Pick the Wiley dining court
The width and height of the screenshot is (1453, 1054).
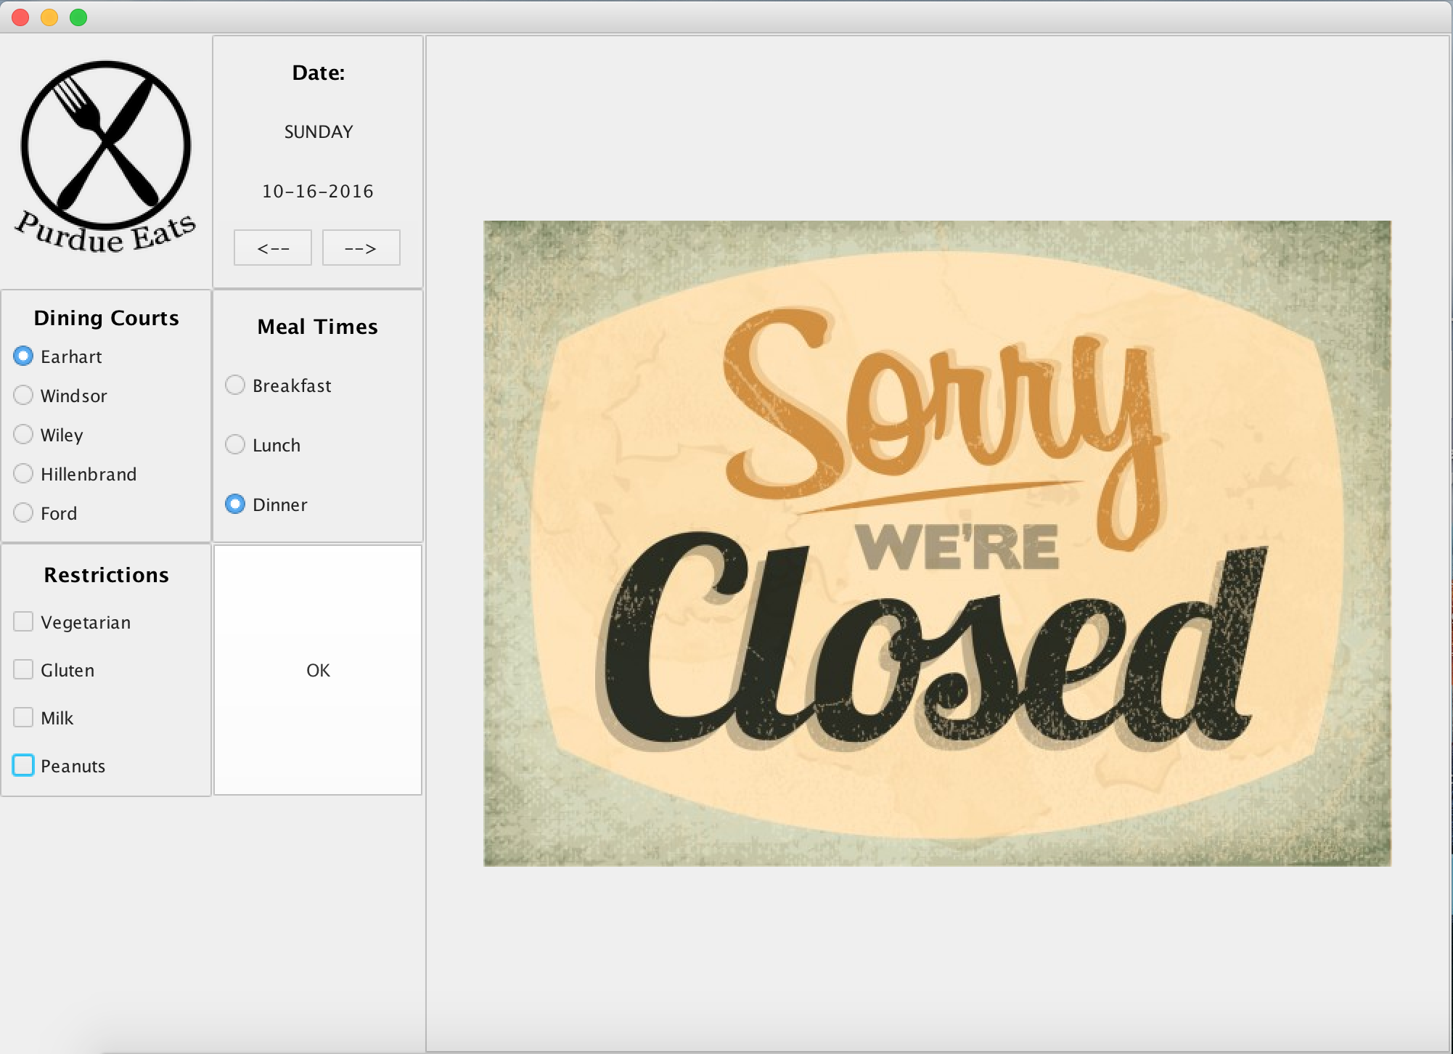[x=24, y=435]
